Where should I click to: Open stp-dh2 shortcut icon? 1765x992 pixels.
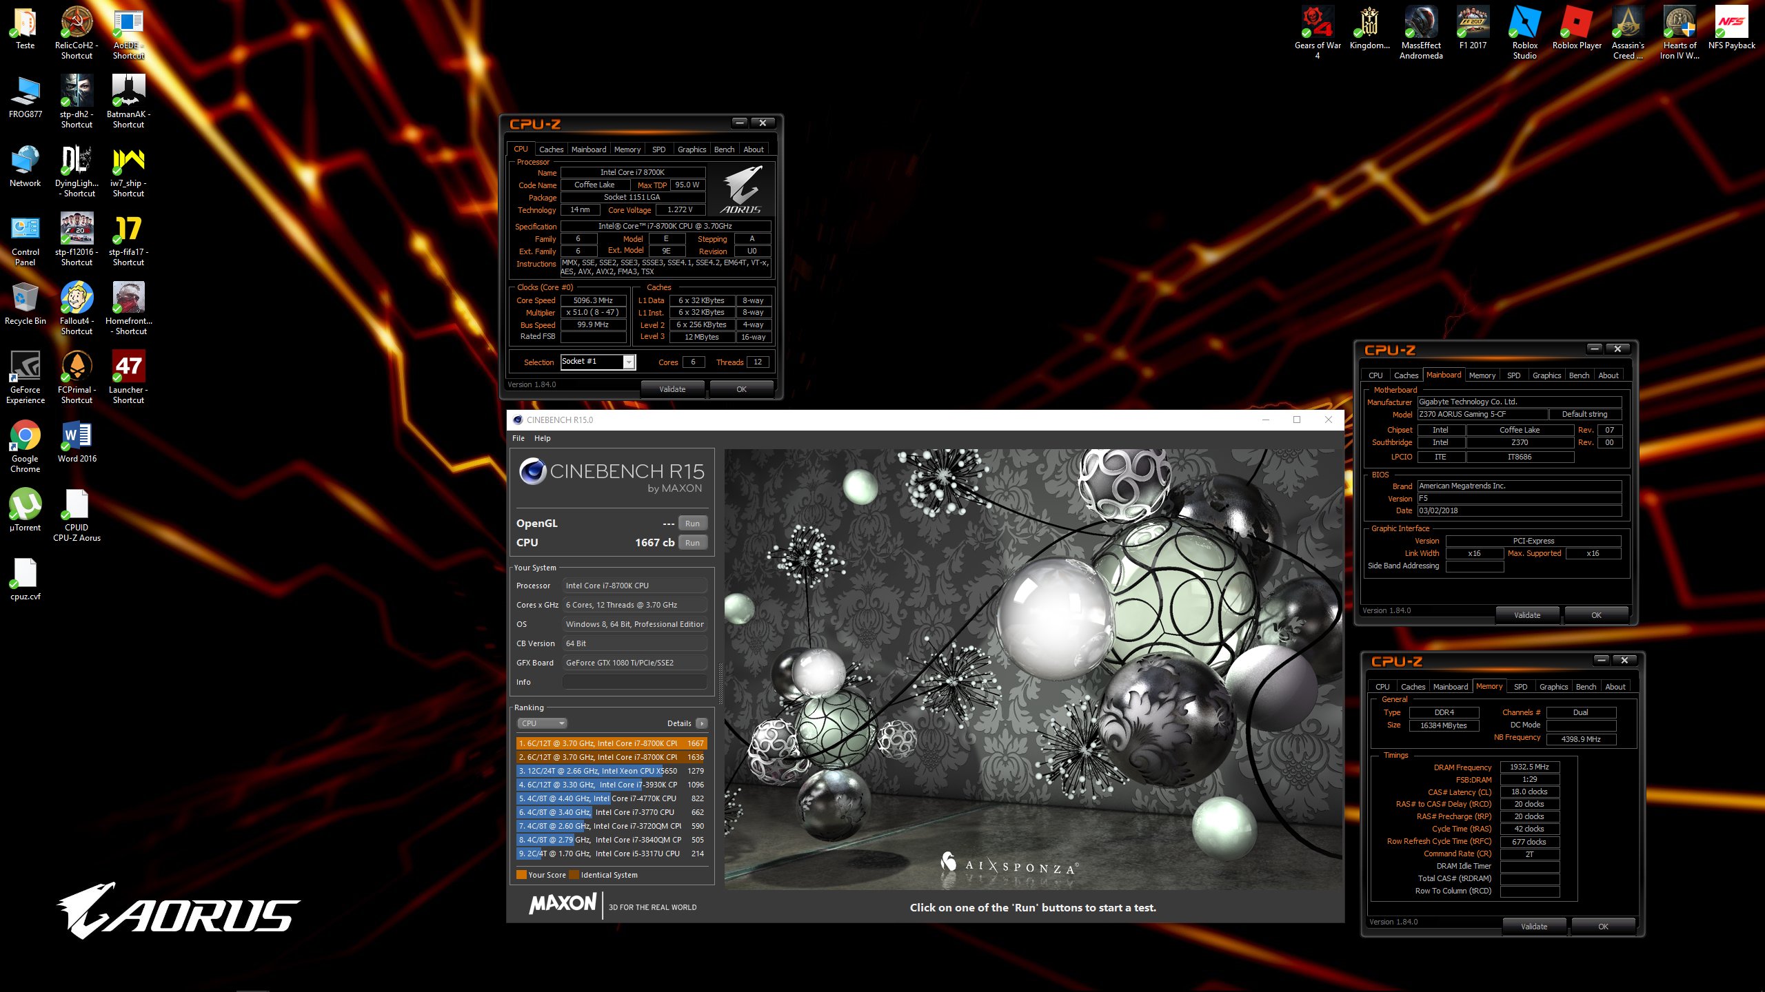(77, 101)
